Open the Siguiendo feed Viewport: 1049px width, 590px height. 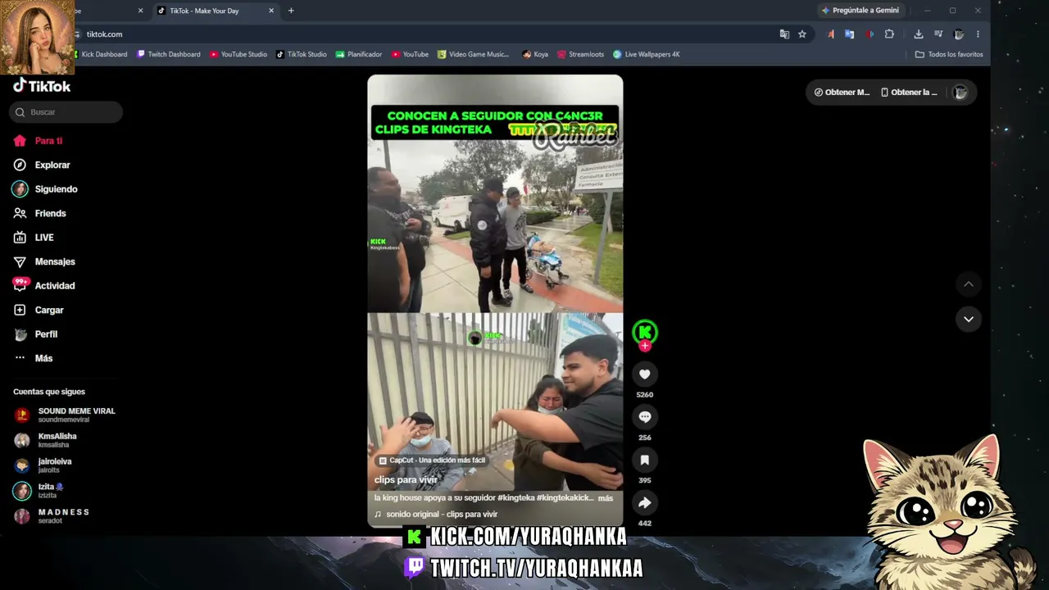pos(46,189)
